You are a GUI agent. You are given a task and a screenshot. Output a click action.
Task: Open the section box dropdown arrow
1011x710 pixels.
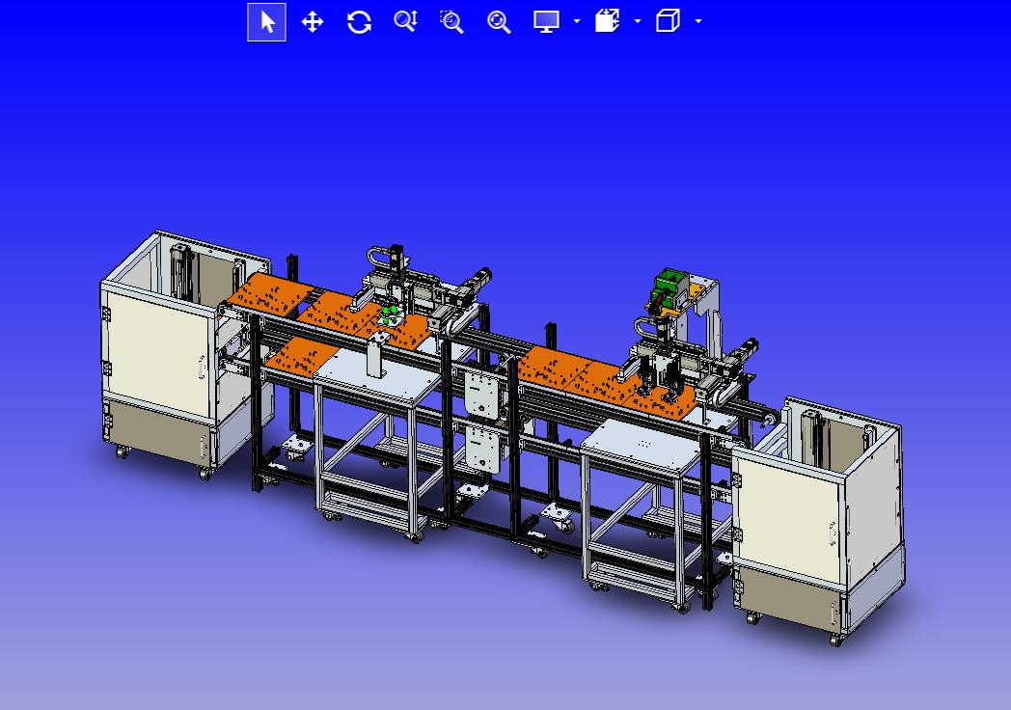tap(638, 21)
